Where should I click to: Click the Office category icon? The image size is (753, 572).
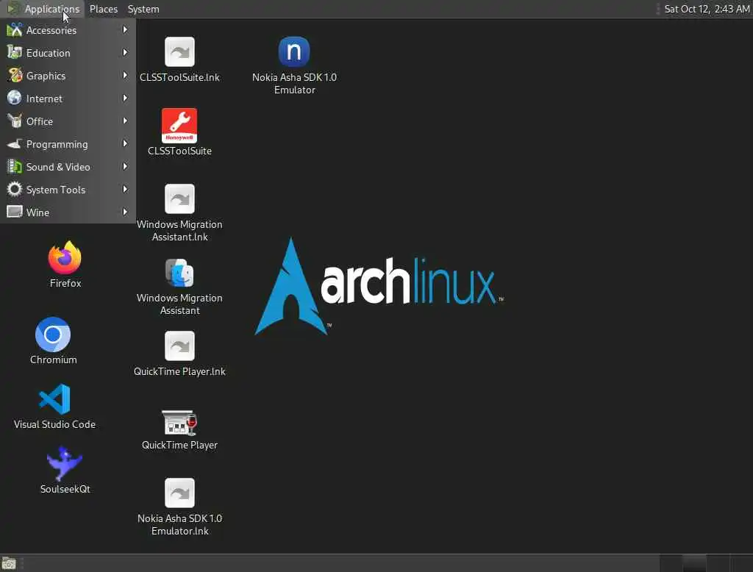pyautogui.click(x=15, y=121)
